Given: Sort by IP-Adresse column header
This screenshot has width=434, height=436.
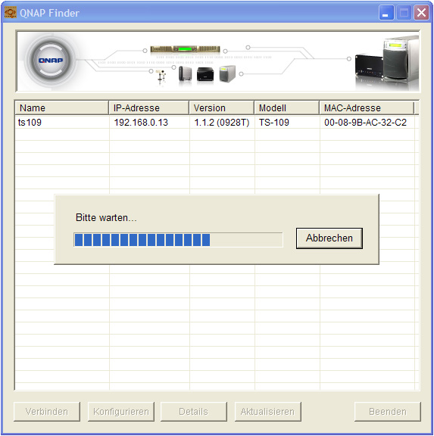Looking at the screenshot, I should pyautogui.click(x=148, y=108).
